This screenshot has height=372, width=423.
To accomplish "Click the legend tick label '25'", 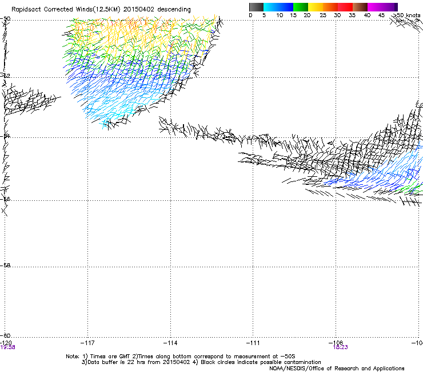I will pos(323,15).
